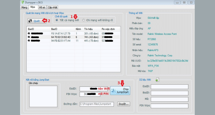
Task: Click signal value 44% (-78 dbm)
Action: [x=91, y=41]
